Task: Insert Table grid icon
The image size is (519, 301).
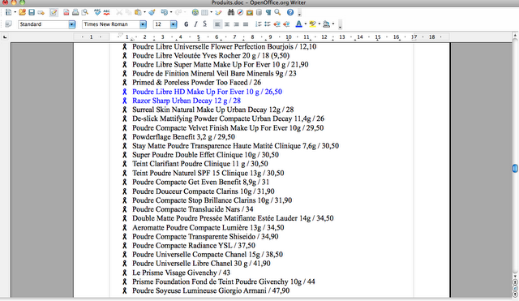Action: tap(205, 13)
